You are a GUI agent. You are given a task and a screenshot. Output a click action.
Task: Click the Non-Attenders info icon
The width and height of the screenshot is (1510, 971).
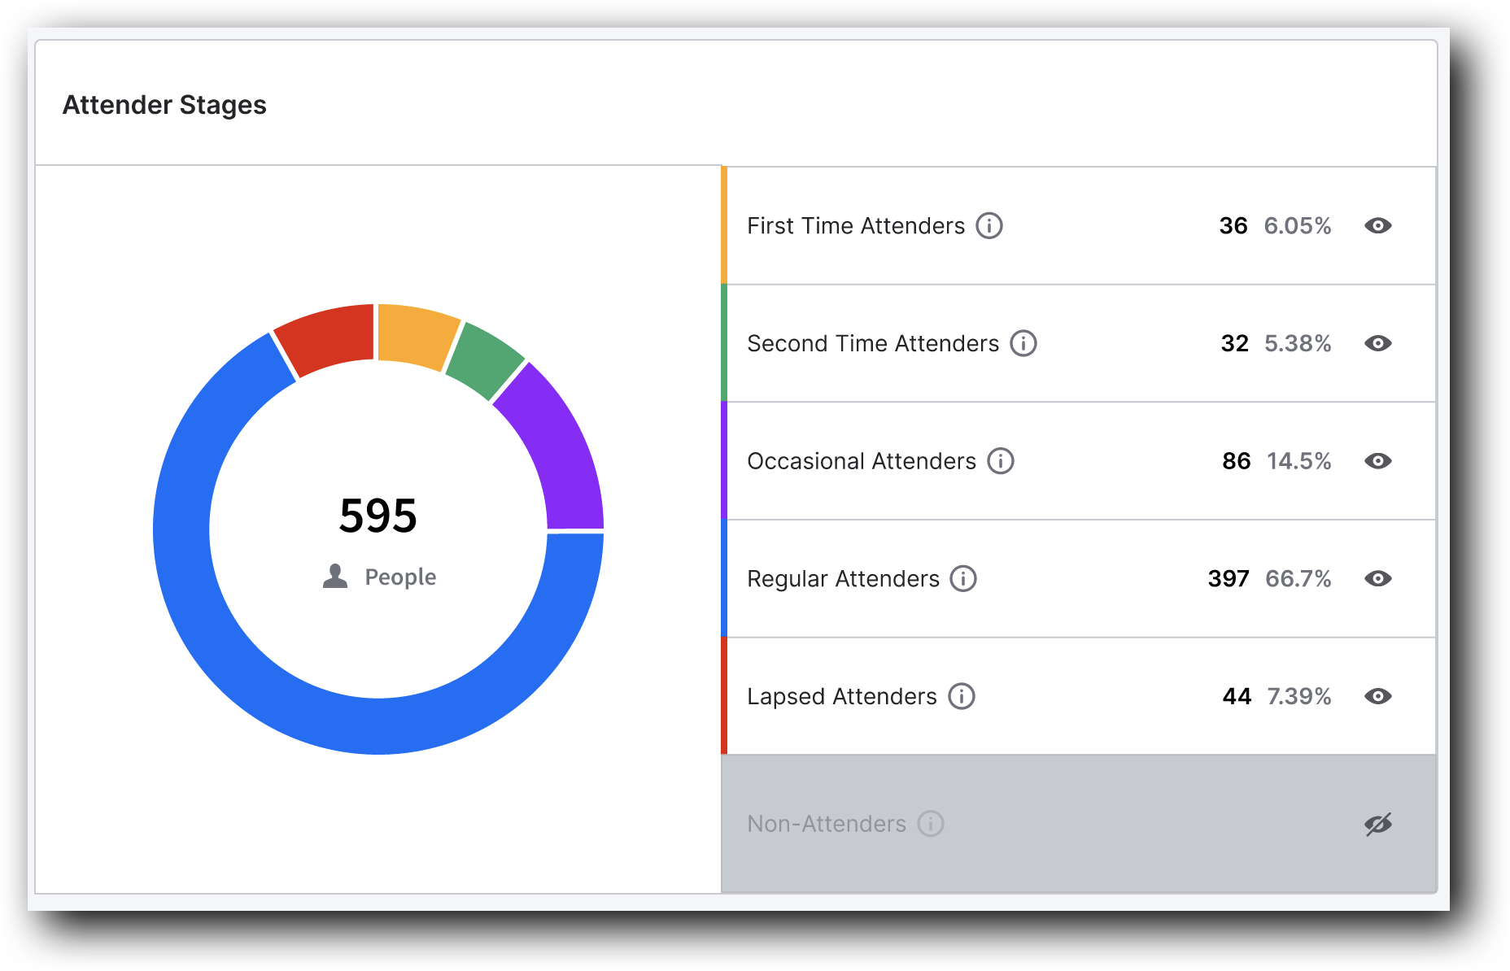click(930, 824)
